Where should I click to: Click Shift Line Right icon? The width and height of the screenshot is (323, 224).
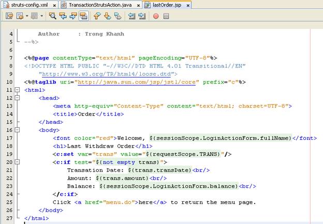click(x=142, y=16)
